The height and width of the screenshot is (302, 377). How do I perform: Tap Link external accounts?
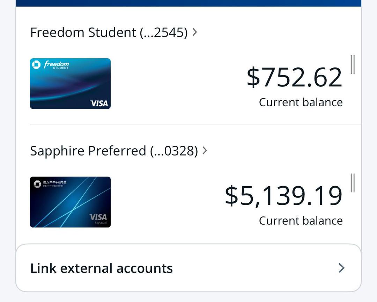click(x=102, y=268)
